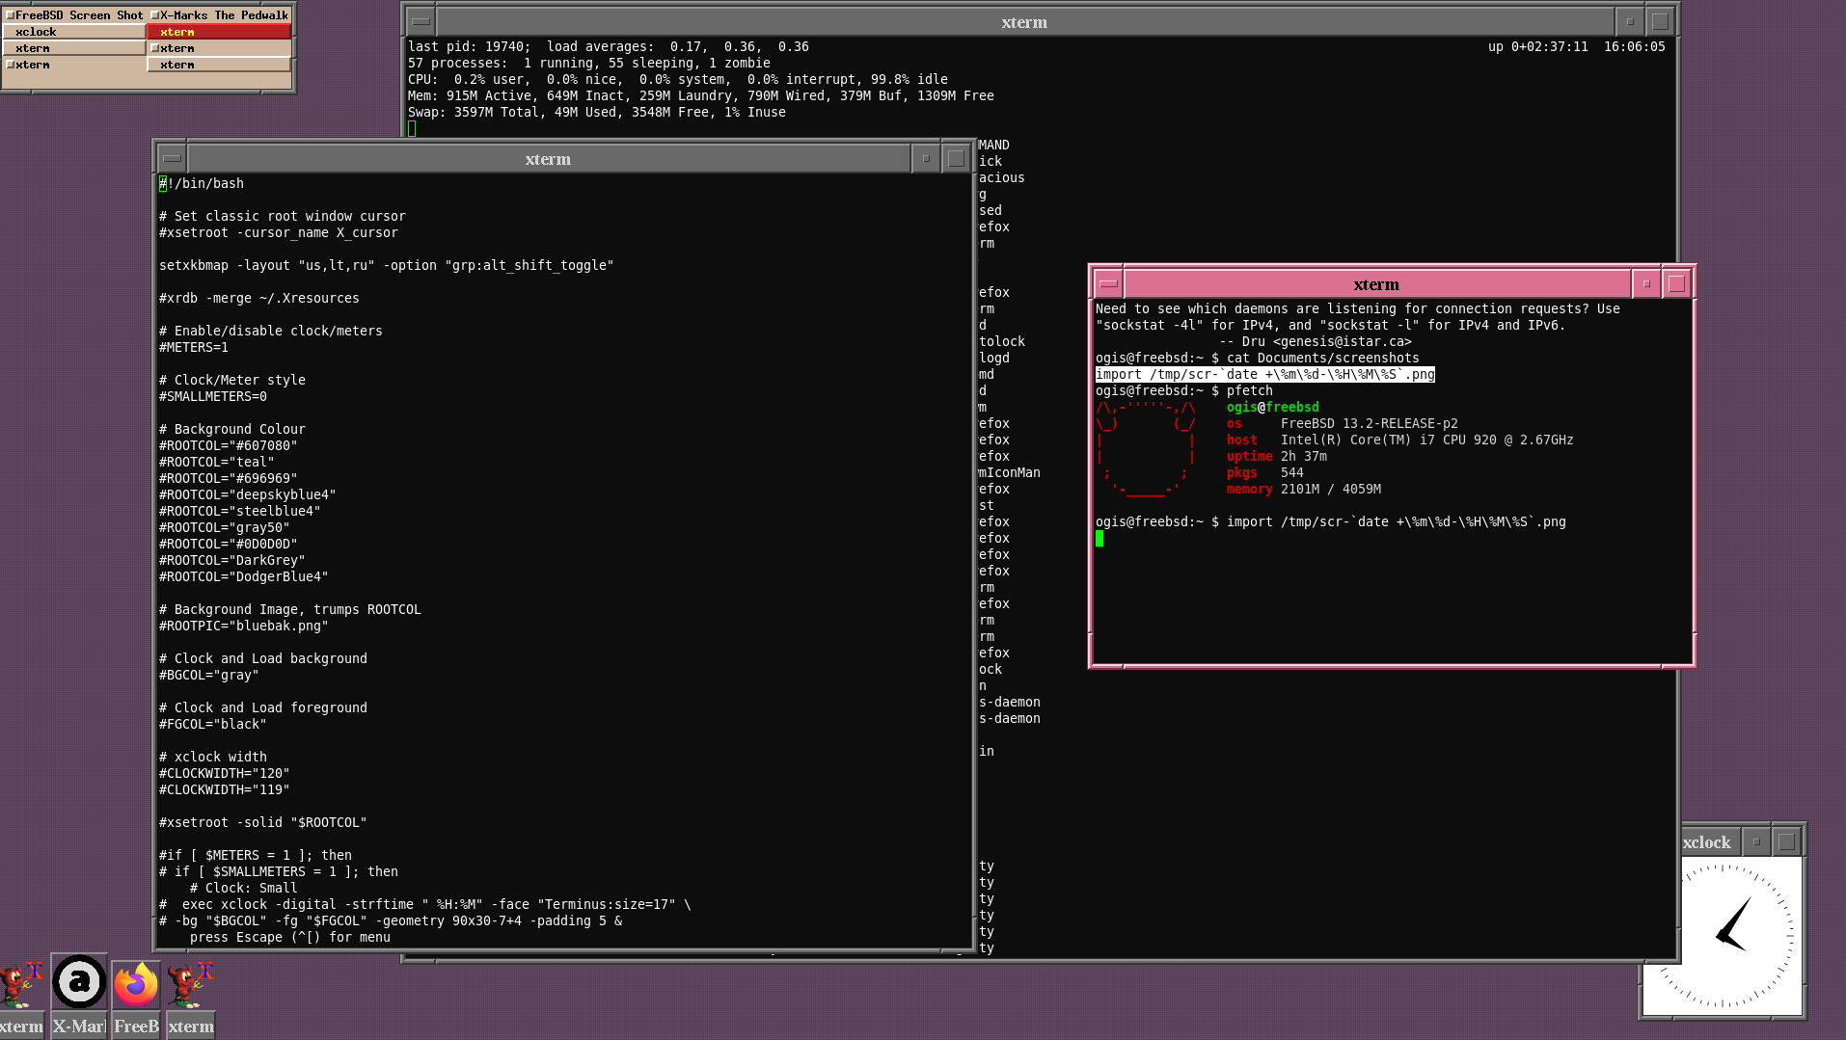The width and height of the screenshot is (1846, 1040).
Task: Click the '#BGCOL="gray"' line
Action: pos(209,675)
